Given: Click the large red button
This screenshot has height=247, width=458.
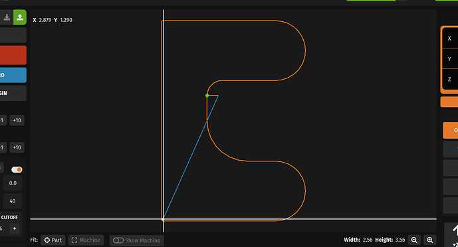Looking at the screenshot, I should click(x=13, y=55).
